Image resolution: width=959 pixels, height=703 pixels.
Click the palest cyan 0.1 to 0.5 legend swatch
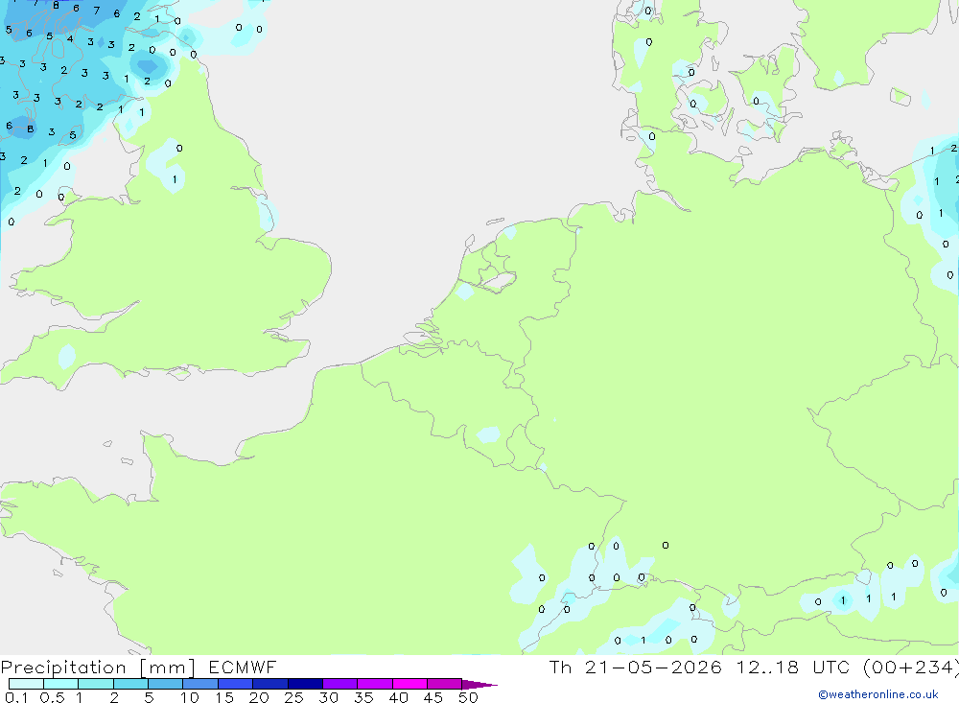tap(26, 684)
